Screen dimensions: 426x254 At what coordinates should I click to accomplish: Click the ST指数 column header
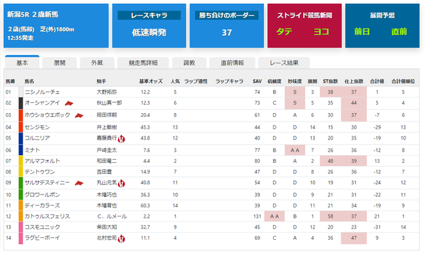click(330, 81)
